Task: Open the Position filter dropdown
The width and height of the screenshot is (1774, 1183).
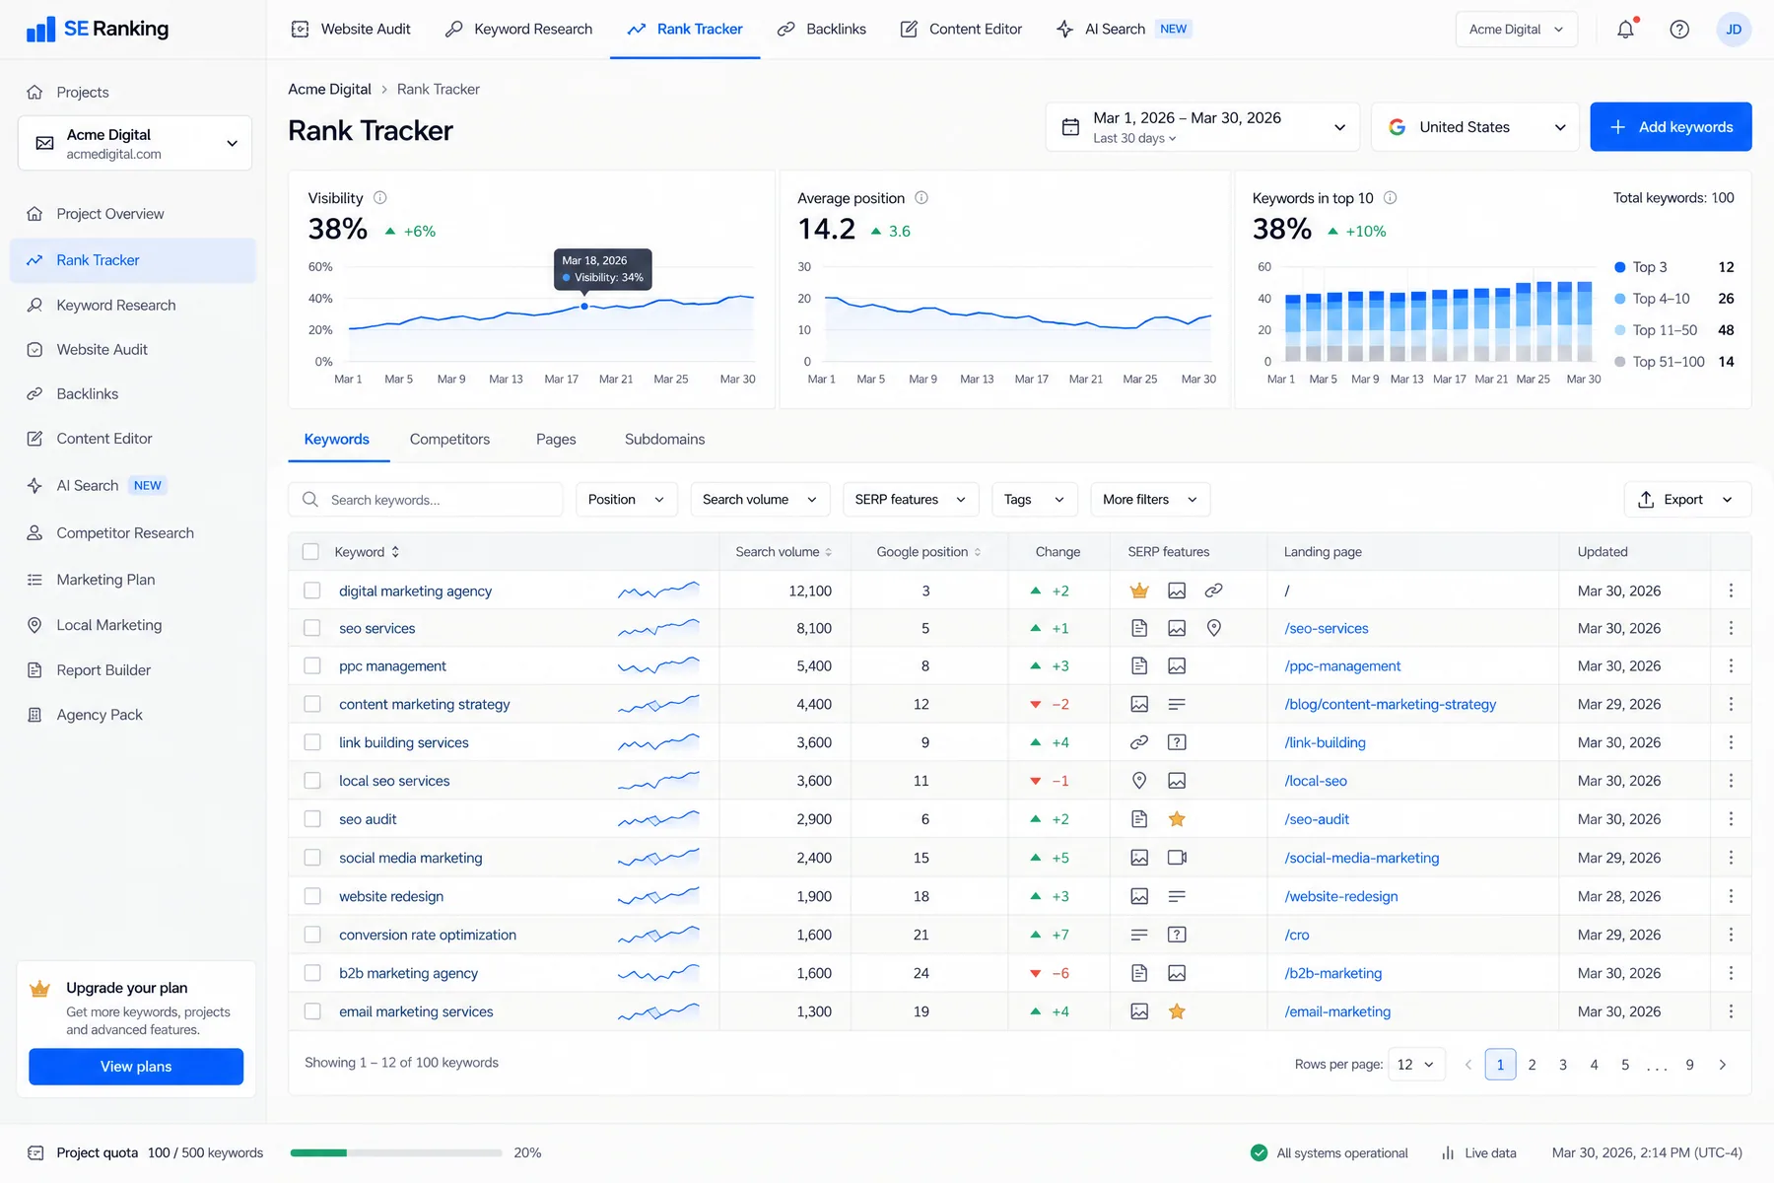Action: click(x=626, y=500)
